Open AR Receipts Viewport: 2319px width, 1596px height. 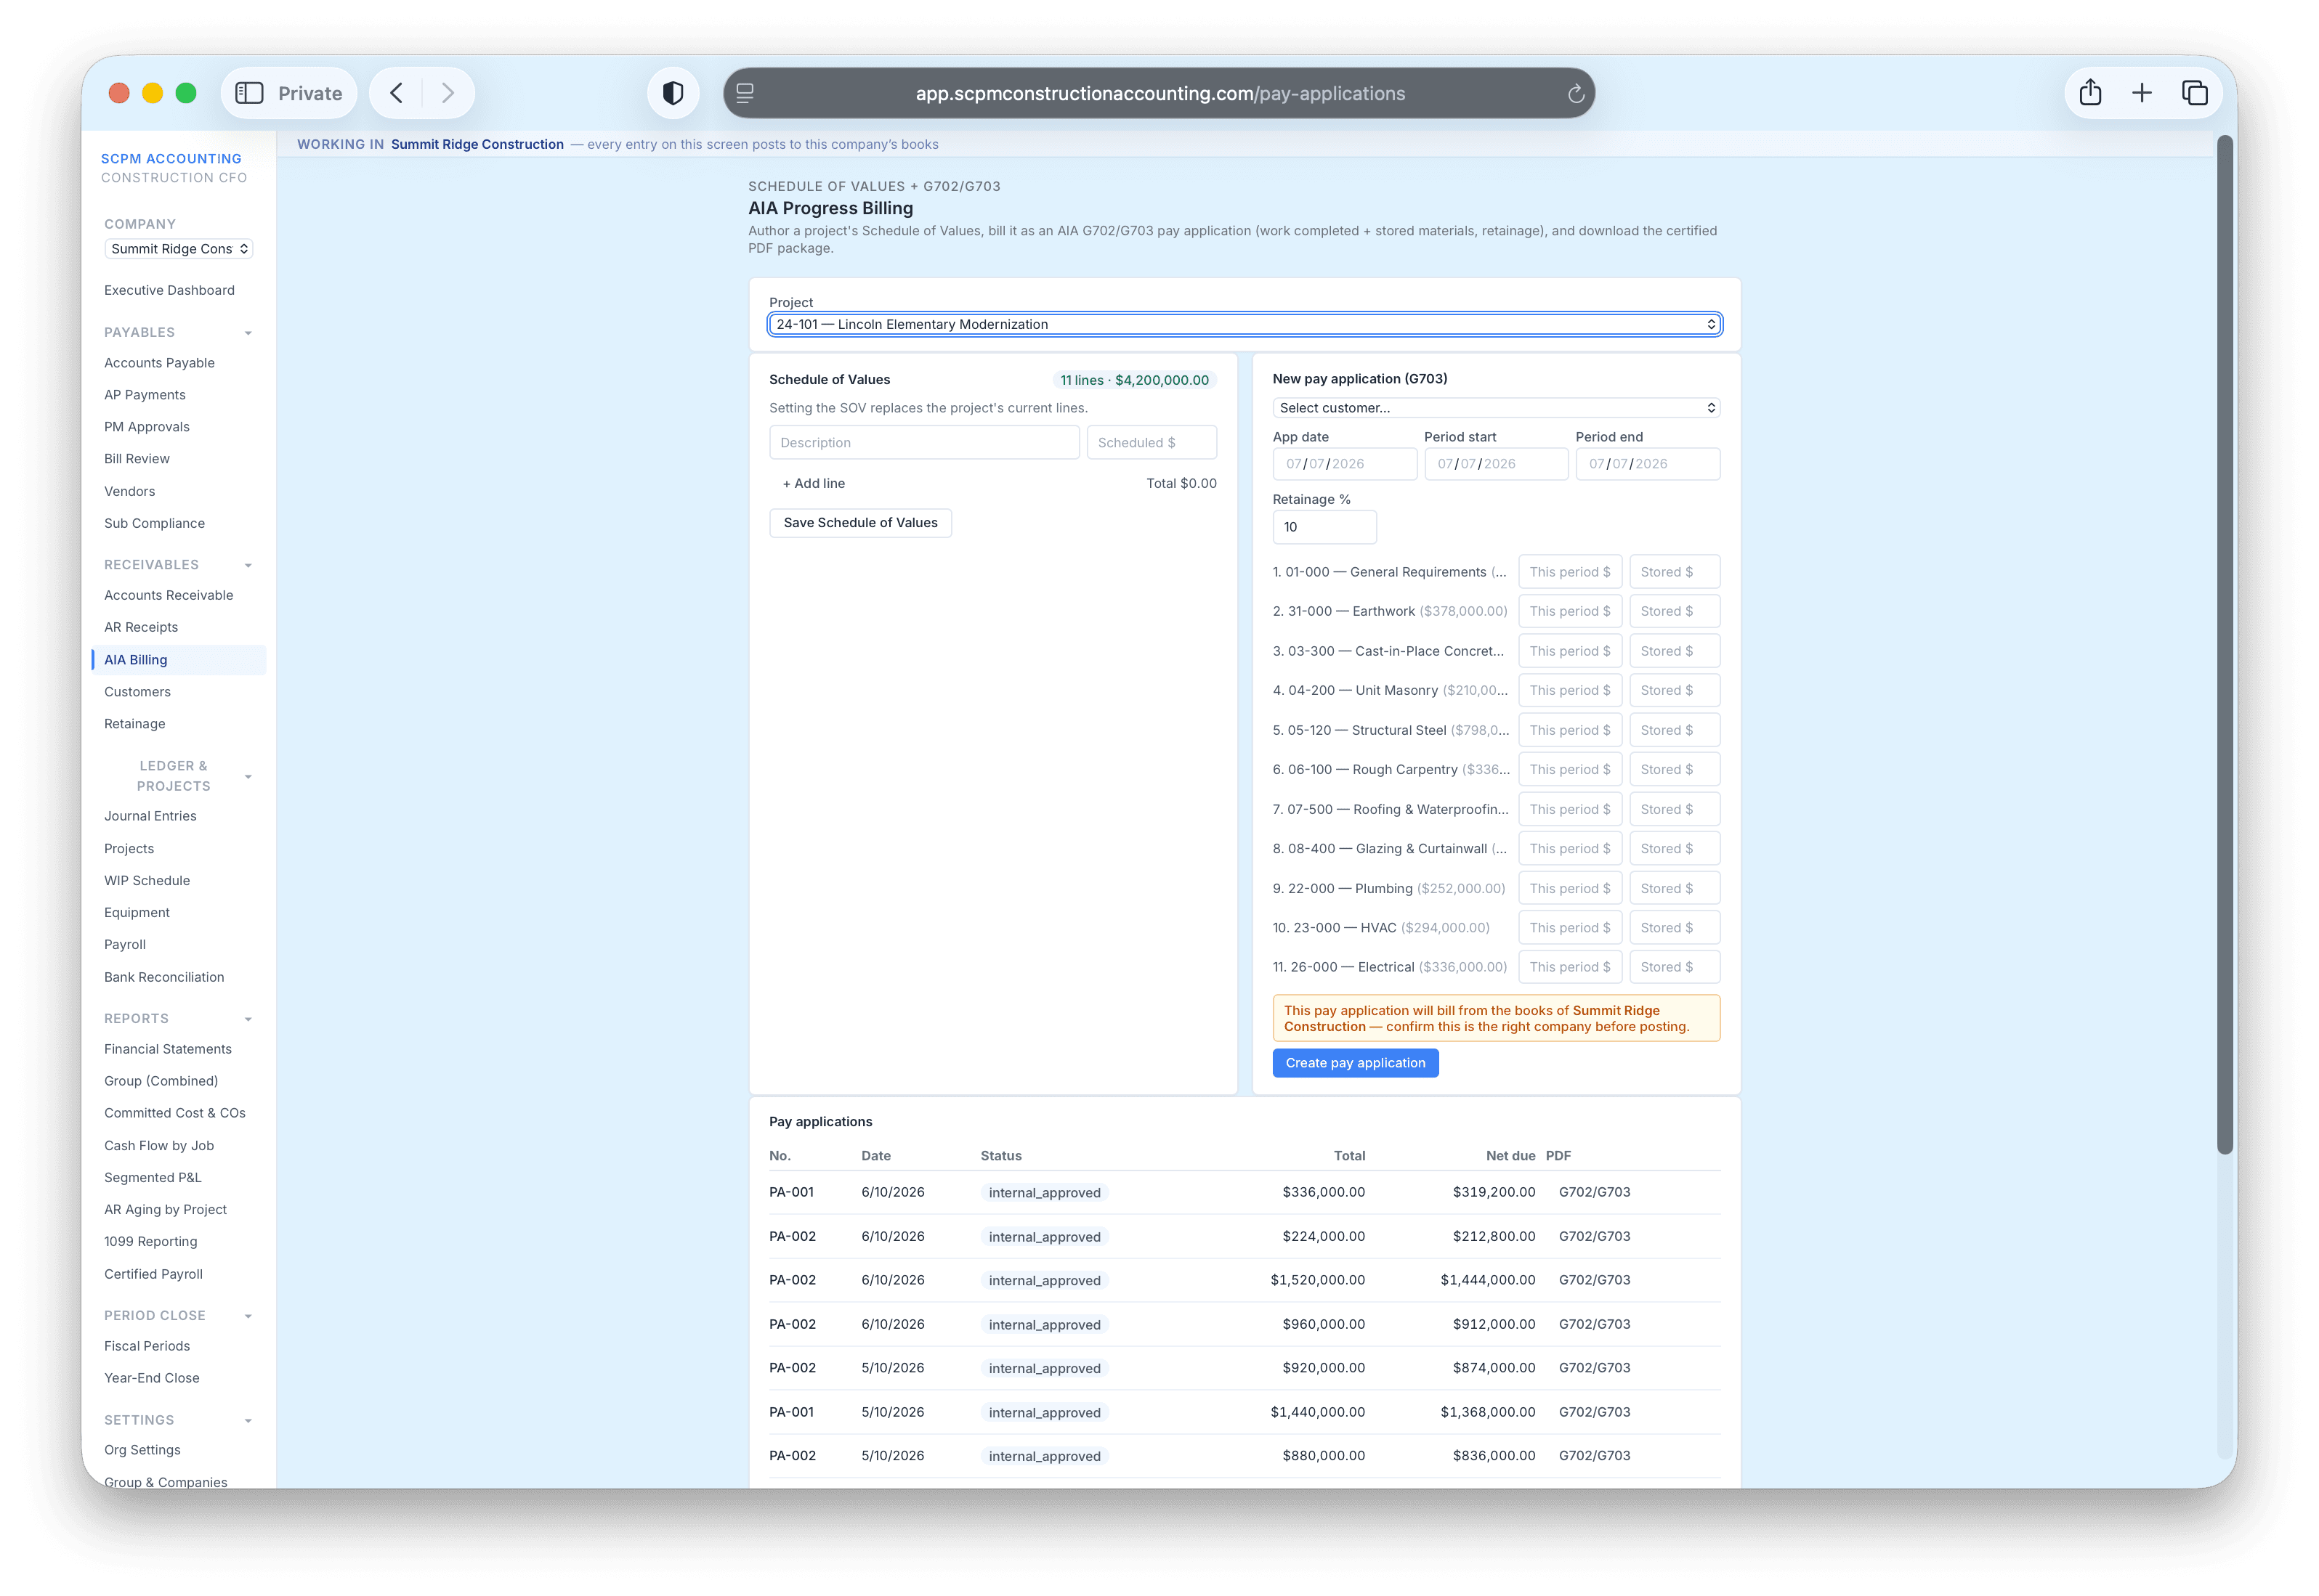click(140, 627)
